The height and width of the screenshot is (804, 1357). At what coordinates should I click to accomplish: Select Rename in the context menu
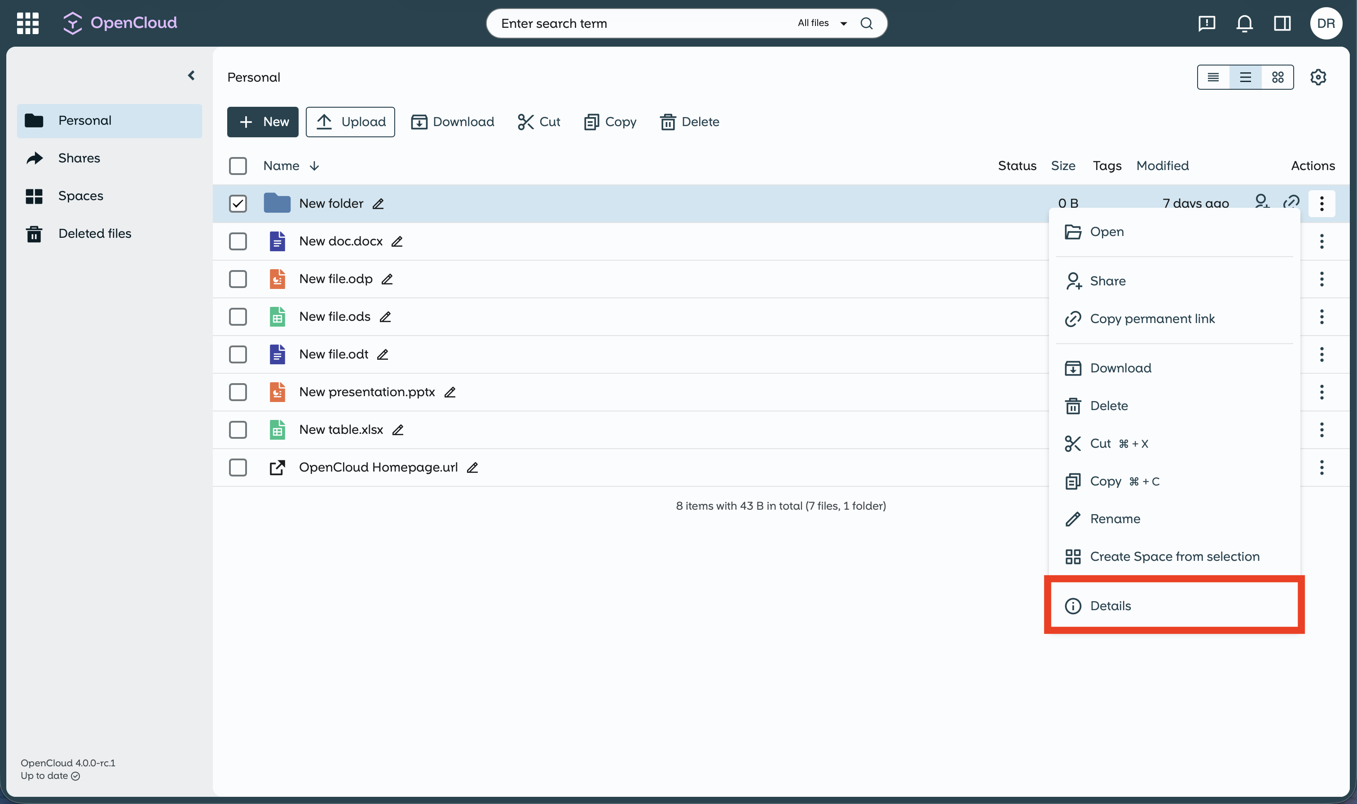pos(1115,519)
